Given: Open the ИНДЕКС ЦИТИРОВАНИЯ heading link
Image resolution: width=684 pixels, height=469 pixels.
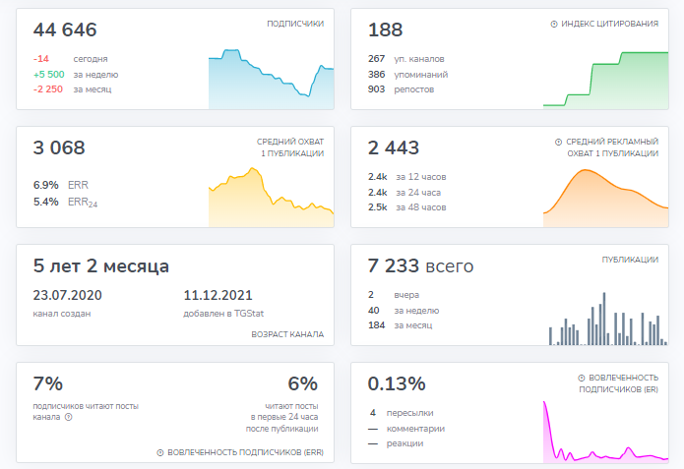Looking at the screenshot, I should tap(610, 24).
